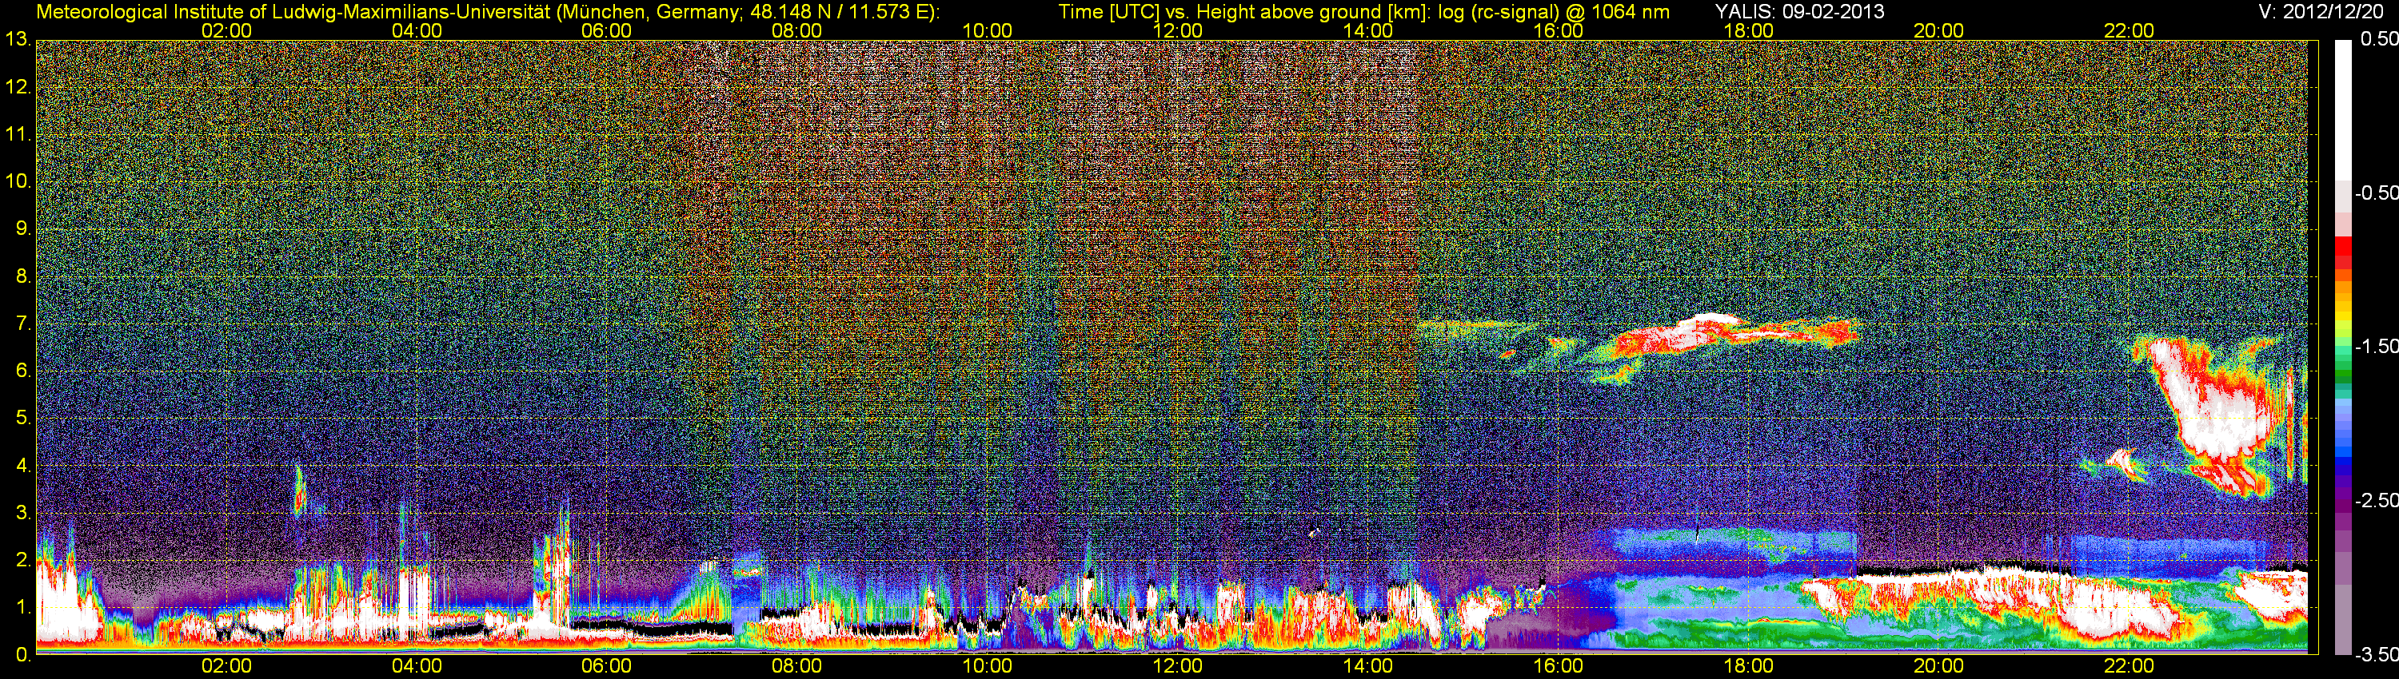Click the 13 km height axis label

tap(18, 40)
